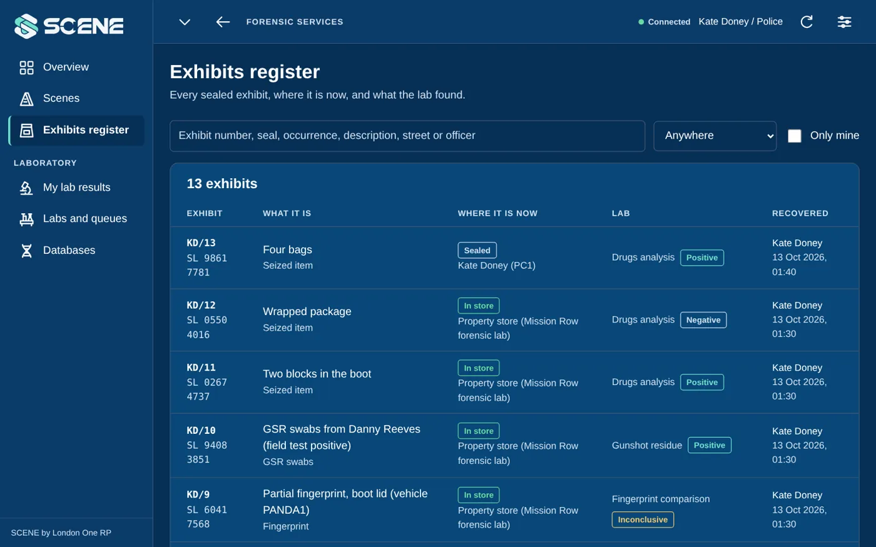Click SCENE by London One RP footer

click(x=61, y=533)
